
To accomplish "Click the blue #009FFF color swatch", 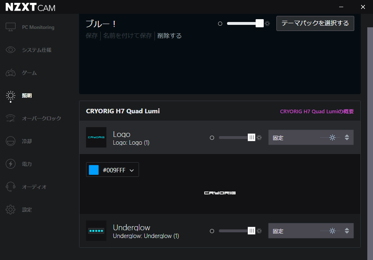I will pyautogui.click(x=94, y=170).
